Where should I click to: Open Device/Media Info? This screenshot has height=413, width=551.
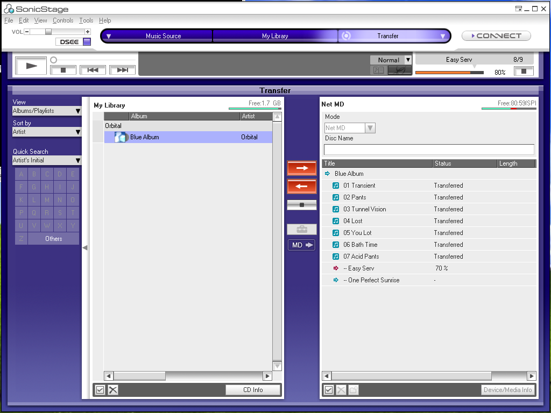[x=508, y=390]
